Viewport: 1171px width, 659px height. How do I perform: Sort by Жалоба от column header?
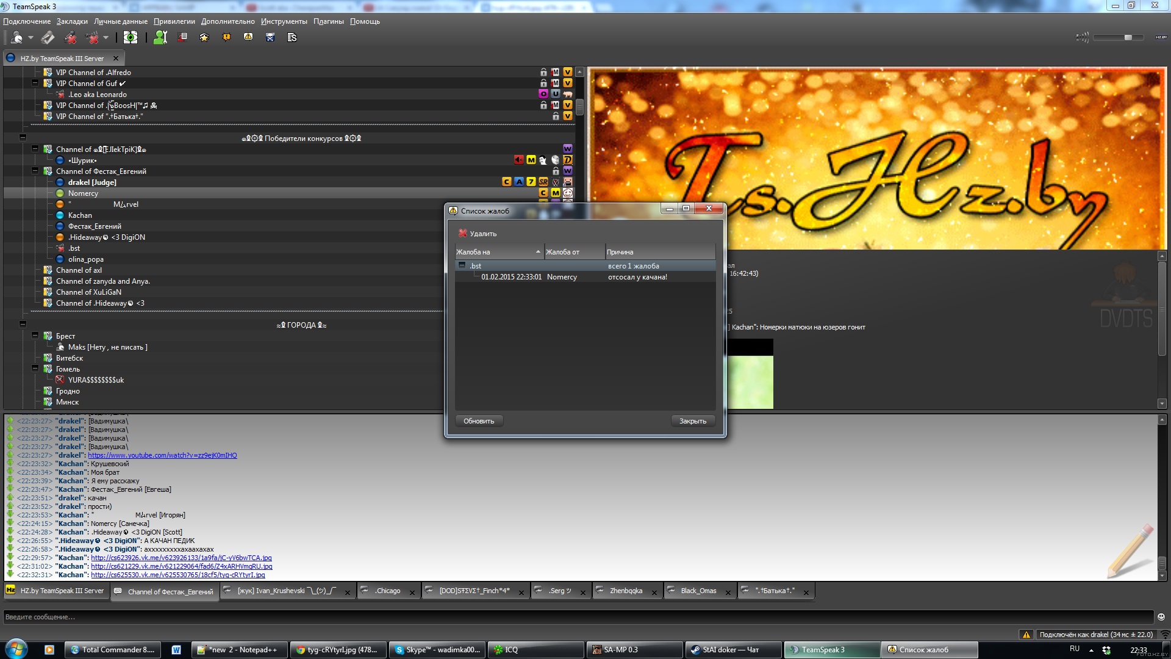[575, 252]
